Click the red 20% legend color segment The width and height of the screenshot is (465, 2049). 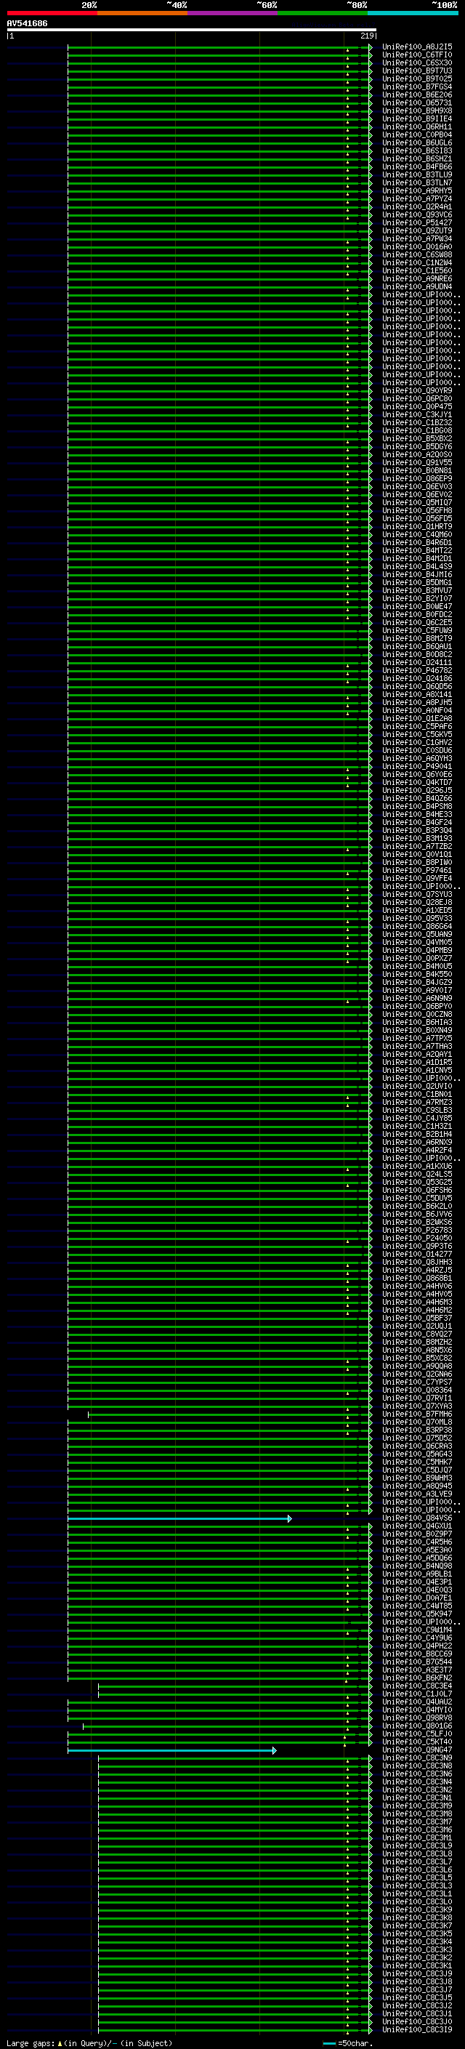pos(52,13)
